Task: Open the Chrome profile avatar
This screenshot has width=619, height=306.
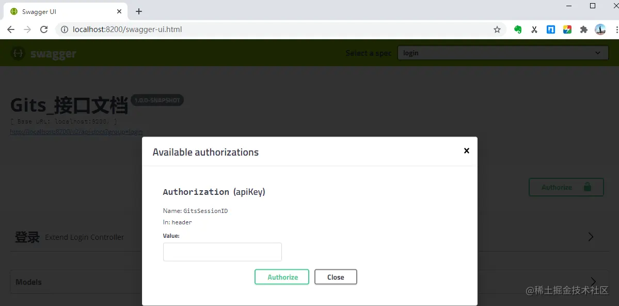Action: (x=600, y=29)
